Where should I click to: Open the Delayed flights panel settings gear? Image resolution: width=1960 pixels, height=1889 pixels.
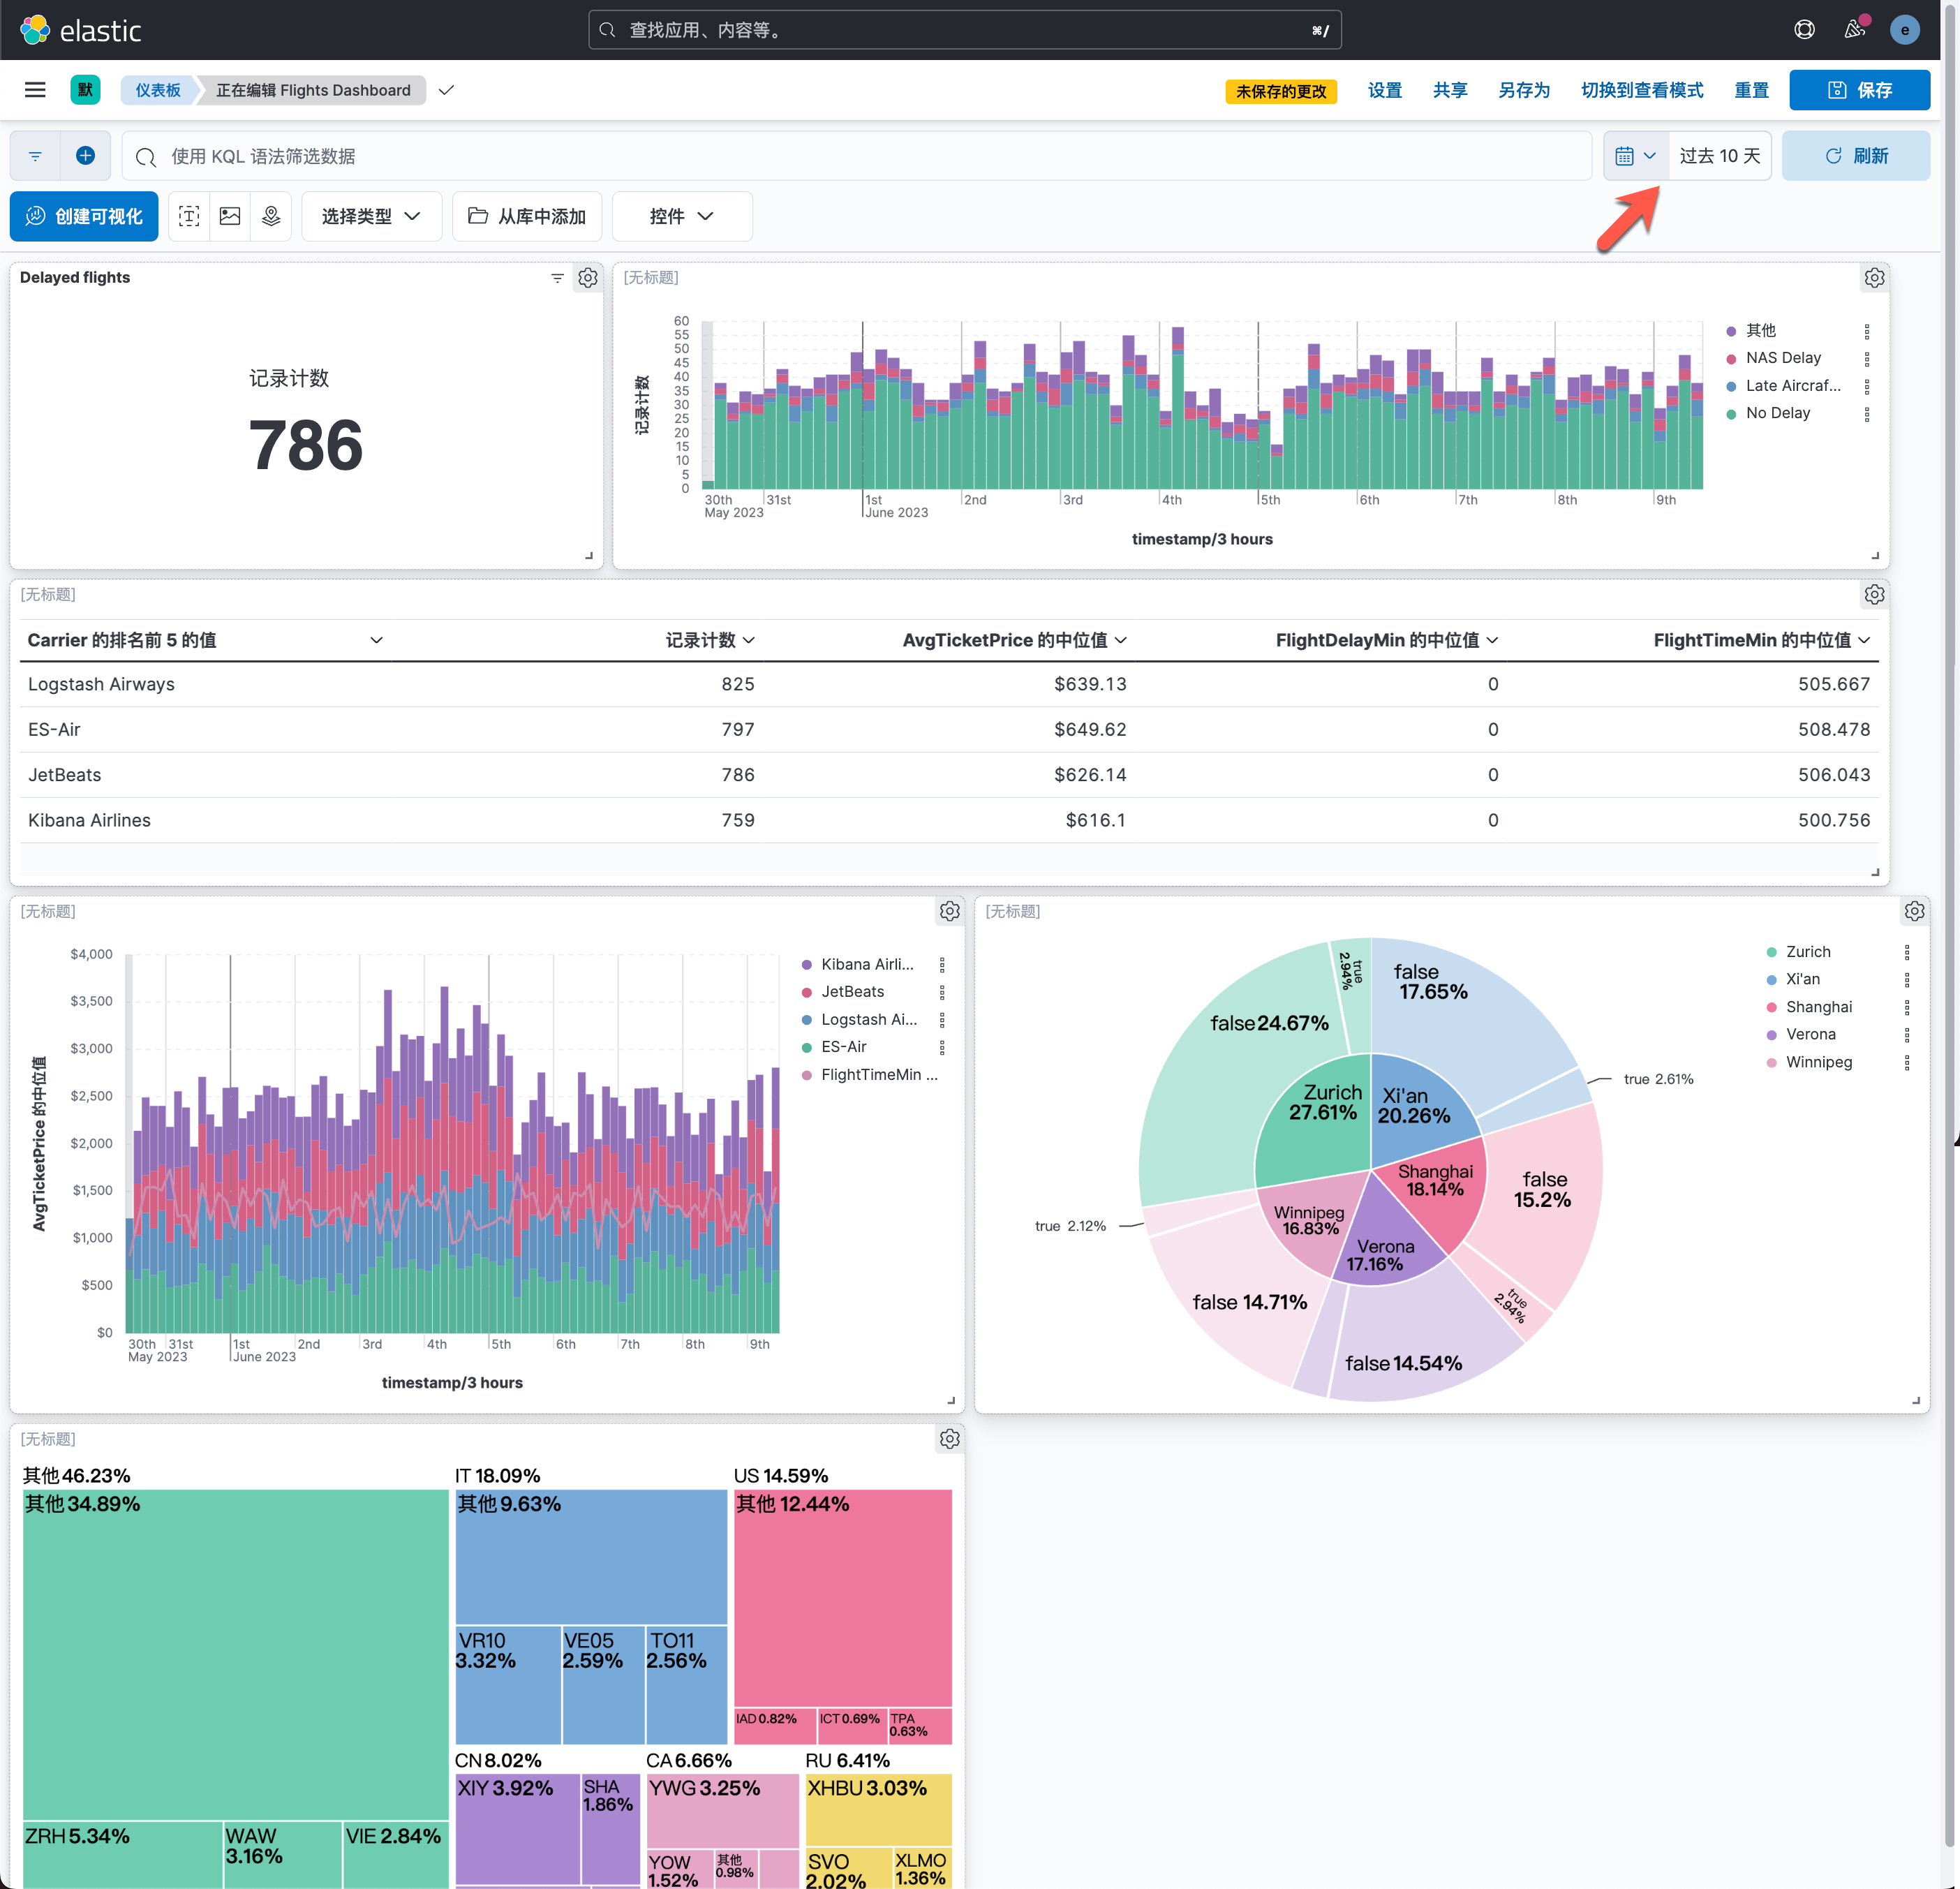(588, 278)
